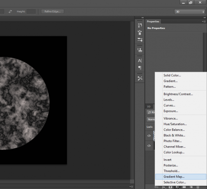Open the Brush settings panel icon
This screenshot has width=207, height=189.
pos(140,40)
